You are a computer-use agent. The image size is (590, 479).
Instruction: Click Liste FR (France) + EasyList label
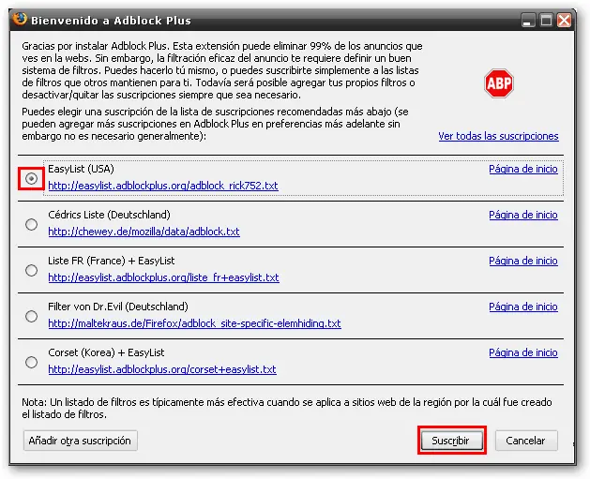click(112, 261)
